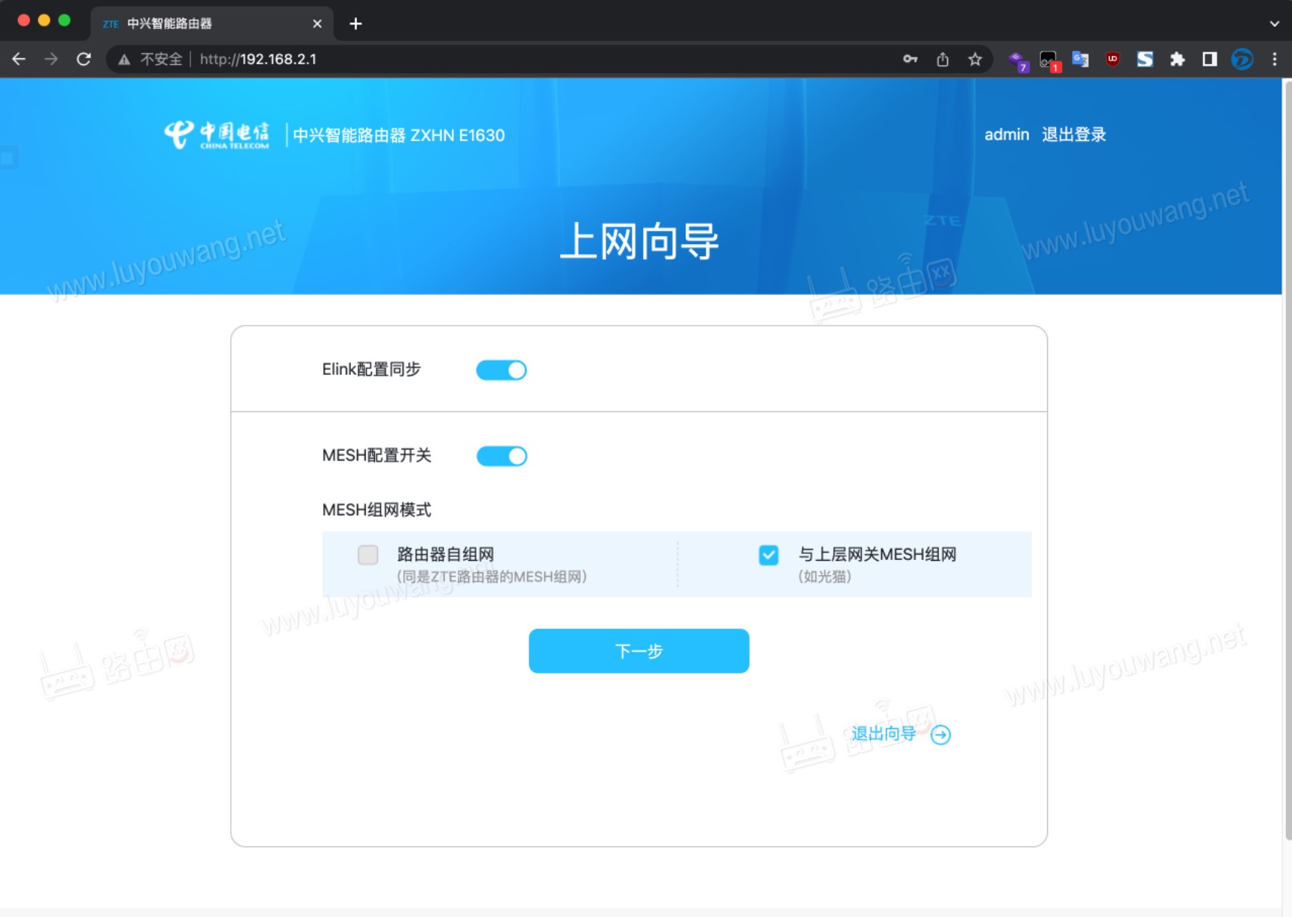Check the 路由器自组网 checkbox
The height and width of the screenshot is (917, 1292).
click(x=367, y=555)
